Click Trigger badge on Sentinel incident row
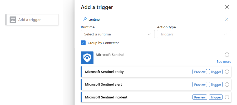237x105 pixels. [216, 97]
